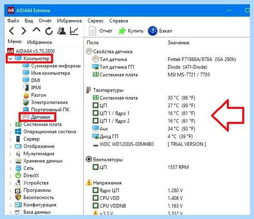Click the Поле column header
This screenshot has height=219, width=254.
[x=92, y=42]
